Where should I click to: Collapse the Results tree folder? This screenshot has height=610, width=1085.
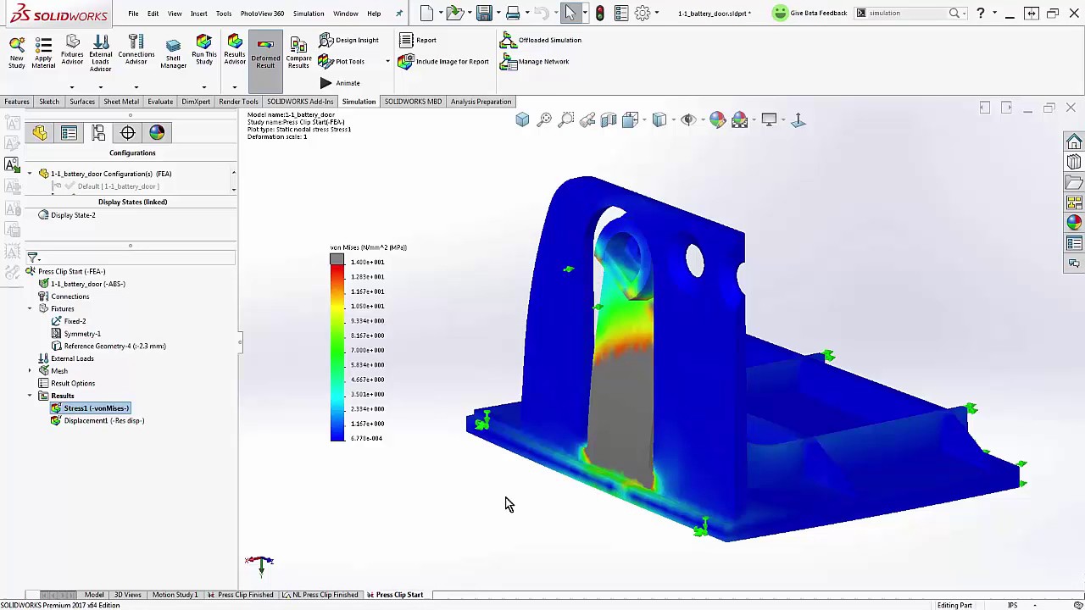point(30,396)
